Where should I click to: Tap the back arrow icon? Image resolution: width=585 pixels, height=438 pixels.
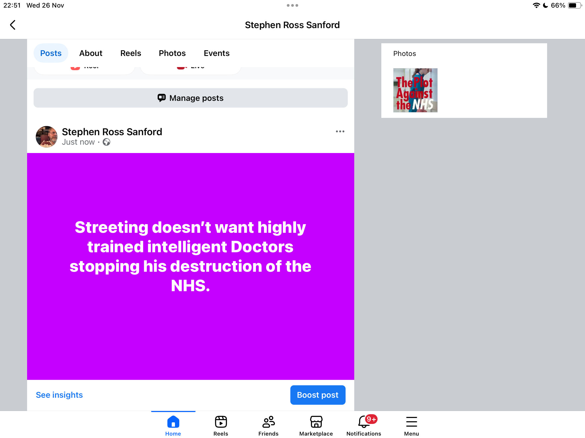pyautogui.click(x=12, y=25)
